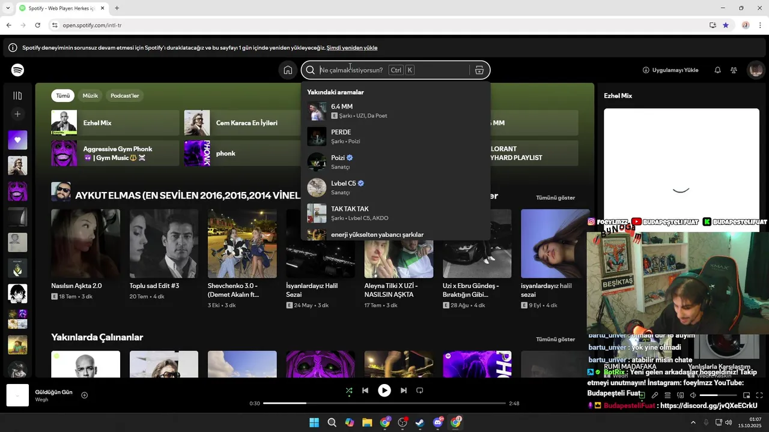
Task: Click the round Play button
Action: pyautogui.click(x=384, y=391)
